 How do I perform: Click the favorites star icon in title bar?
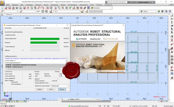click(x=134, y=2)
